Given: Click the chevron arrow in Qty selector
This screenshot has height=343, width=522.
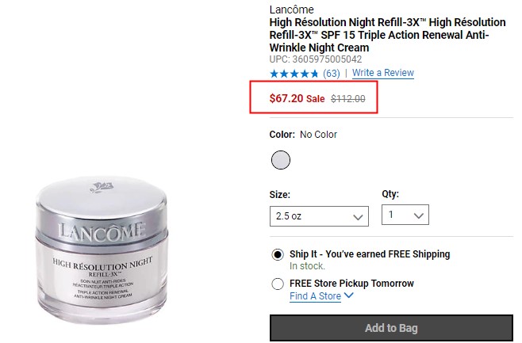Looking at the screenshot, I should (x=418, y=215).
